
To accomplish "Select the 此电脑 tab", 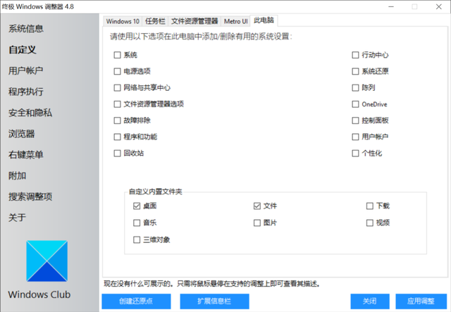I will [x=264, y=20].
